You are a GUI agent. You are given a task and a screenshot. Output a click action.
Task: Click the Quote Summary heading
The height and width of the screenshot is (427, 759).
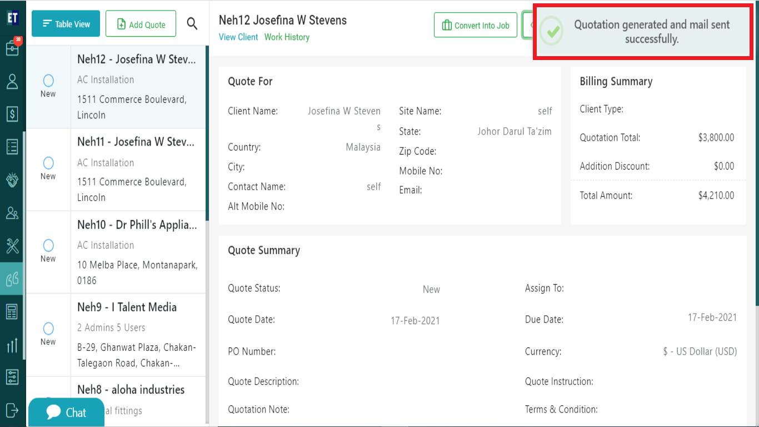point(264,251)
